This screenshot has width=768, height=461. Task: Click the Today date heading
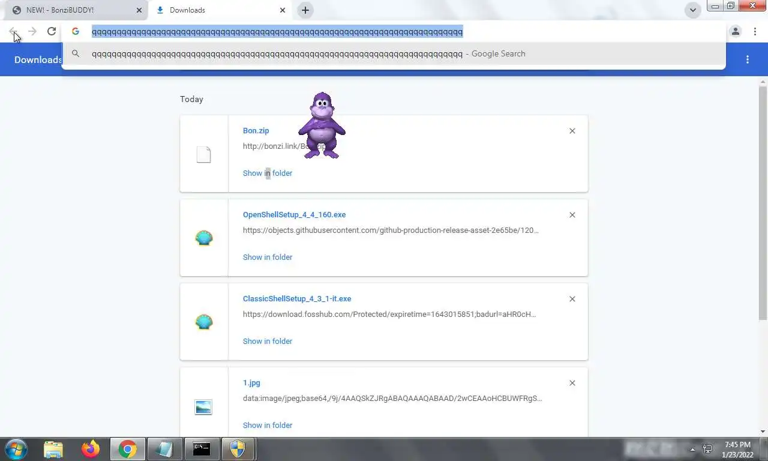[x=191, y=99]
